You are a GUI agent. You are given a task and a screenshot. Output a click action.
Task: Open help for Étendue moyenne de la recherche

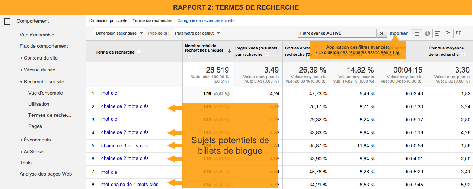[x=463, y=54]
